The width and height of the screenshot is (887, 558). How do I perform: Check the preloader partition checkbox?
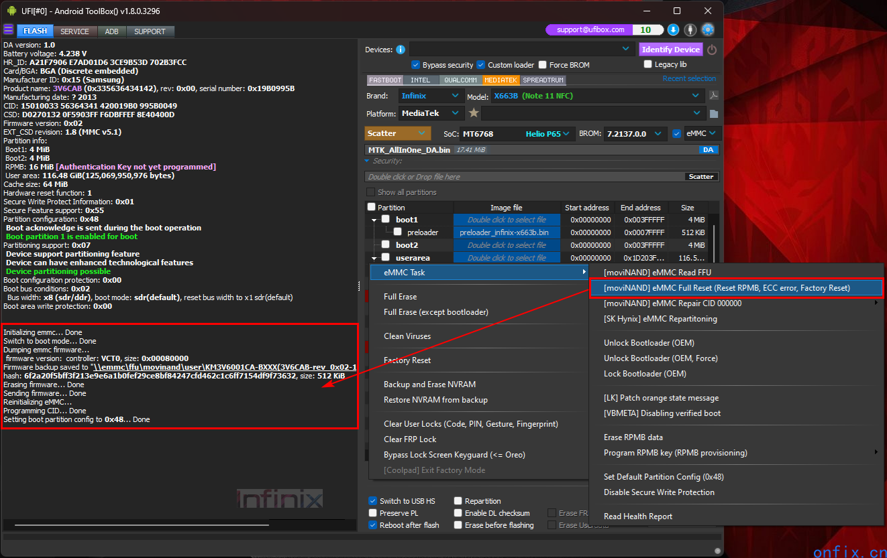click(x=398, y=232)
